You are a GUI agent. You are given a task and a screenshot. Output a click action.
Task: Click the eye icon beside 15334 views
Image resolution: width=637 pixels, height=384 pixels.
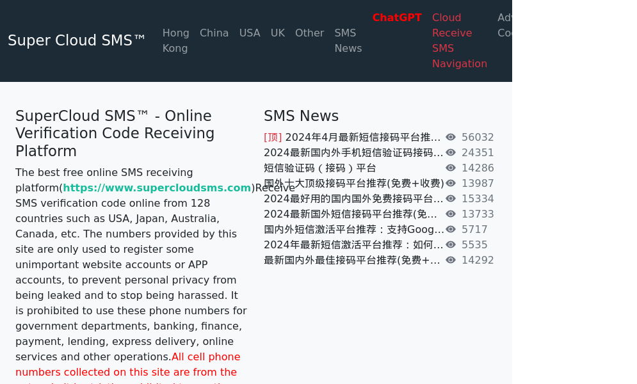tap(451, 198)
